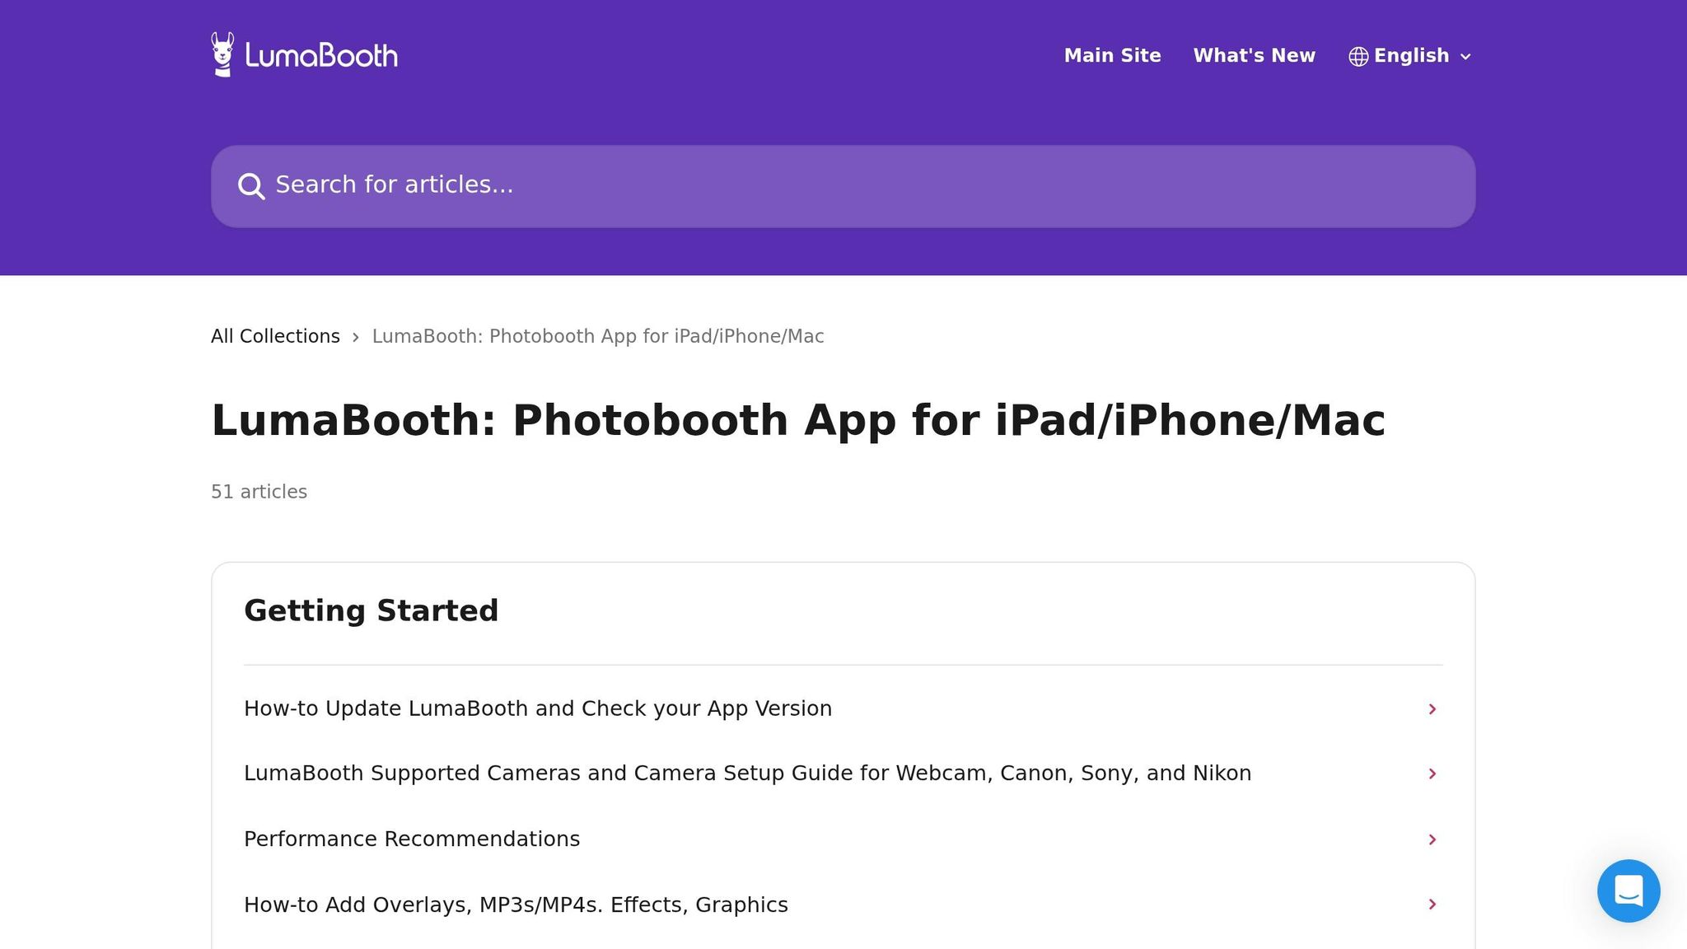The height and width of the screenshot is (949, 1687).
Task: Click chevron beside Performance Recommendations
Action: (x=1432, y=839)
